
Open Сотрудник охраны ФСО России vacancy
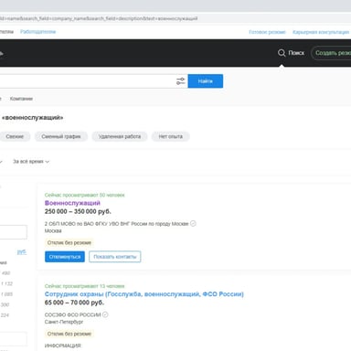[144, 294]
